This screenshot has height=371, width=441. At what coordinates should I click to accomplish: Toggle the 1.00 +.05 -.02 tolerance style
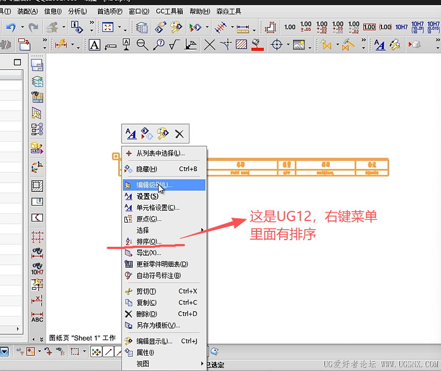point(322,27)
